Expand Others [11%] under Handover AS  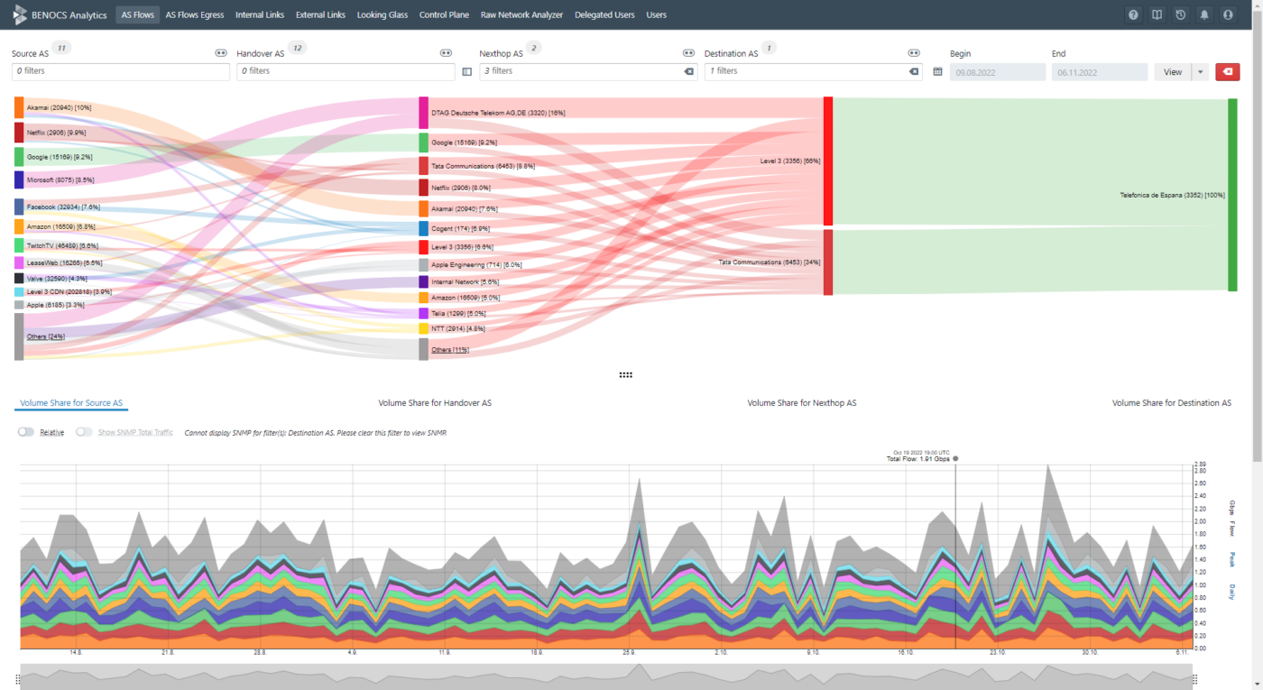click(x=449, y=350)
